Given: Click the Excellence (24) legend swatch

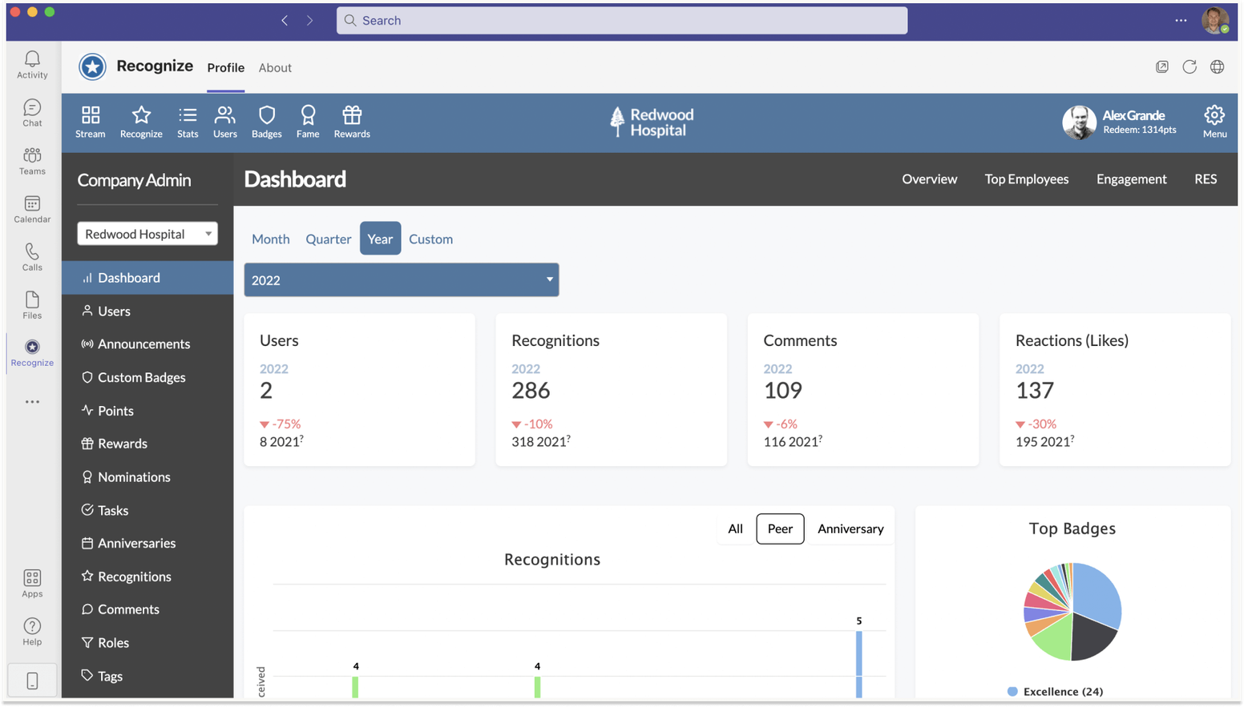Looking at the screenshot, I should click(1012, 692).
